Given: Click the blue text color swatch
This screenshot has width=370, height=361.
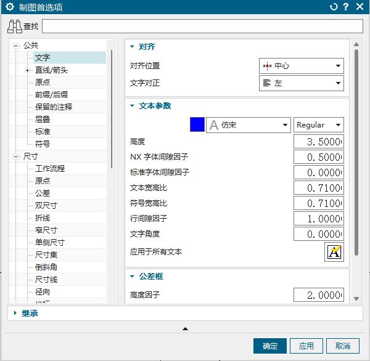Looking at the screenshot, I should point(197,124).
